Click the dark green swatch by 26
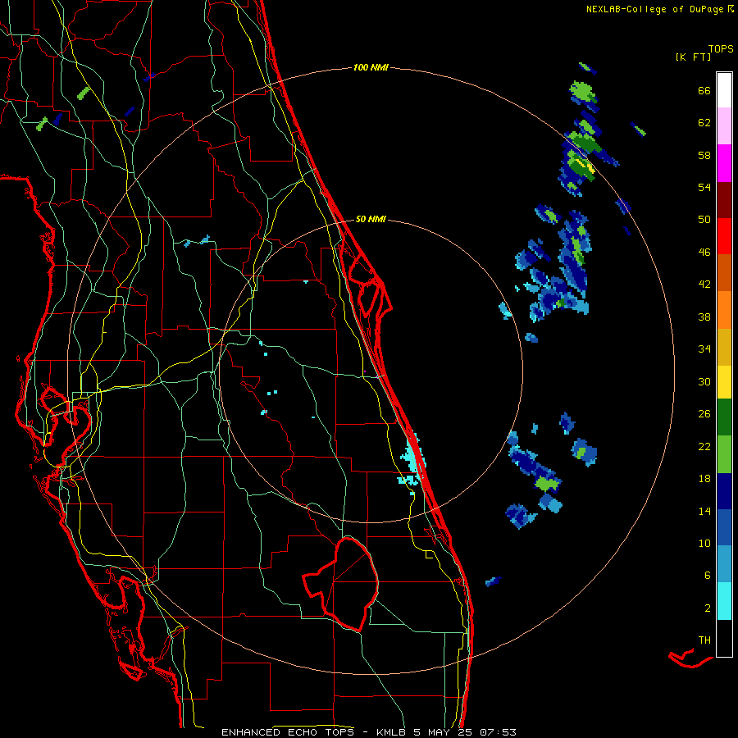738x738 pixels. tap(724, 417)
